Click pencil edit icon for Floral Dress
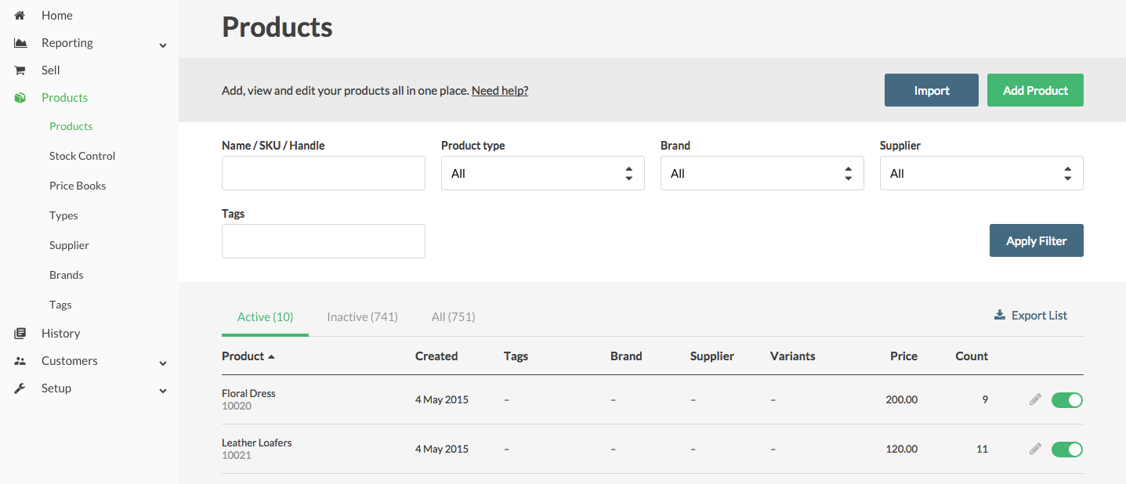 [x=1035, y=399]
